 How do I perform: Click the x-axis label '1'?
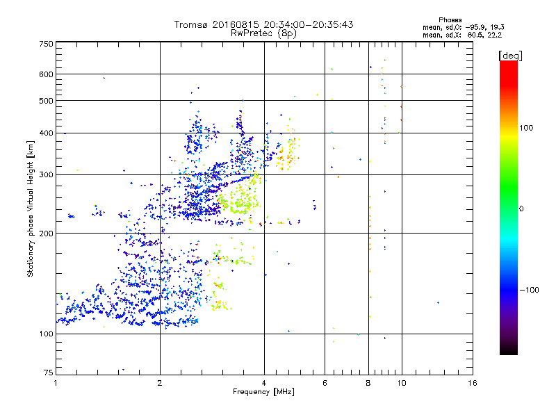click(56, 383)
